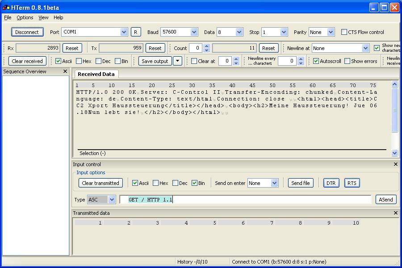The image size is (402, 268).
Task: Click the ASend button
Action: [x=386, y=200]
